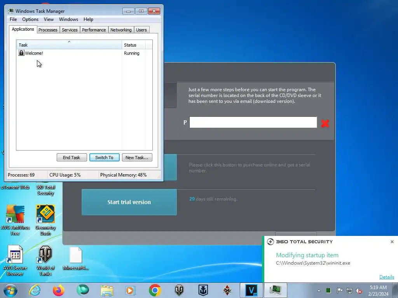
Task: Click the lock icon beside Welcome! task
Action: 21,53
